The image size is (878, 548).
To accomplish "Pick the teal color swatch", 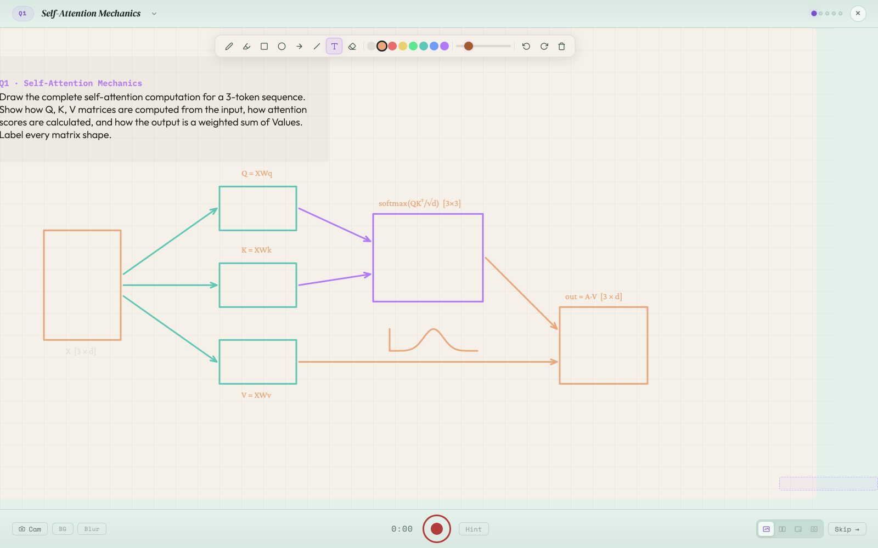I will click(x=424, y=46).
